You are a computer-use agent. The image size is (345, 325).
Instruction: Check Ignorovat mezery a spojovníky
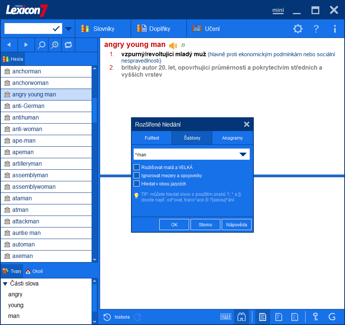pos(136,175)
